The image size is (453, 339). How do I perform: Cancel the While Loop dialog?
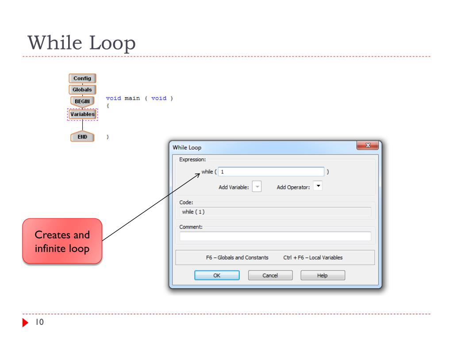point(270,275)
